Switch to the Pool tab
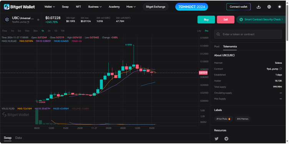The height and width of the screenshot is (144, 290). [x=217, y=46]
